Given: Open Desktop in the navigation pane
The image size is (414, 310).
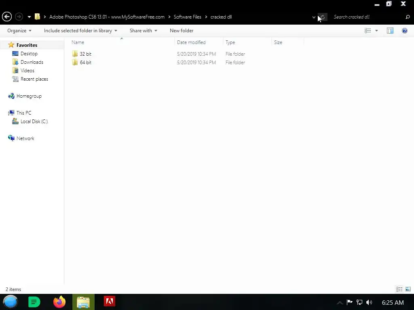Looking at the screenshot, I should point(29,54).
